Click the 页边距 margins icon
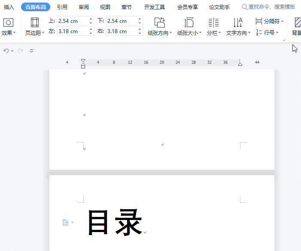 click(x=35, y=22)
